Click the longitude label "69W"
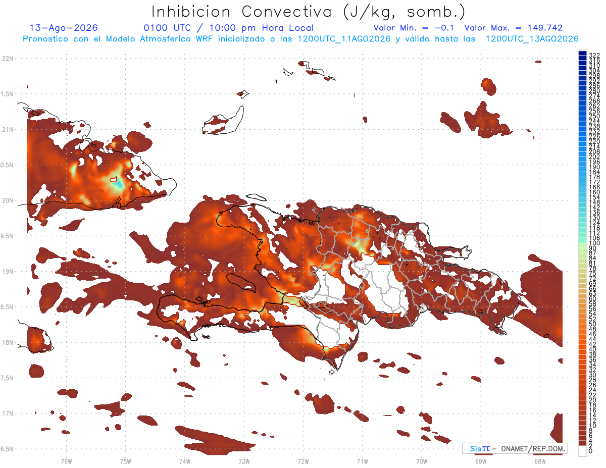Screen dimensions: 606x468 point(480,461)
